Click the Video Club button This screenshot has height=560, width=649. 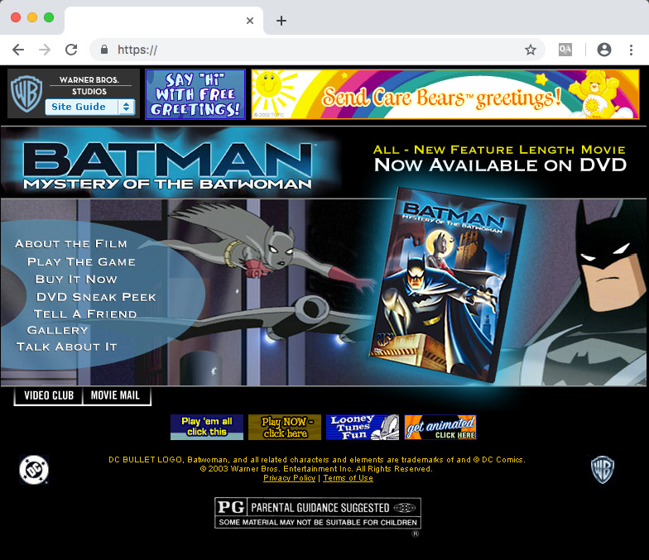tap(48, 395)
